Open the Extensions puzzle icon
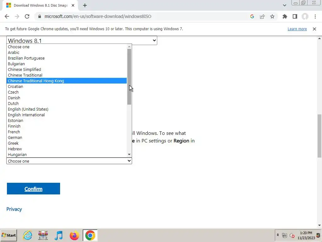322x242 pixels. [285, 16]
